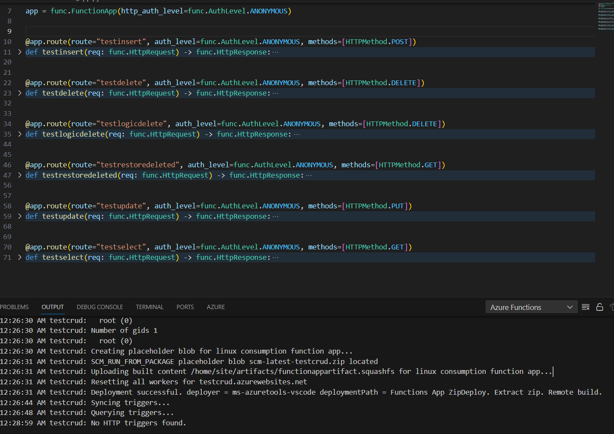Click the folded-code ellipsis after testinsert
Screen dimensions: 614x434
pyautogui.click(x=276, y=52)
